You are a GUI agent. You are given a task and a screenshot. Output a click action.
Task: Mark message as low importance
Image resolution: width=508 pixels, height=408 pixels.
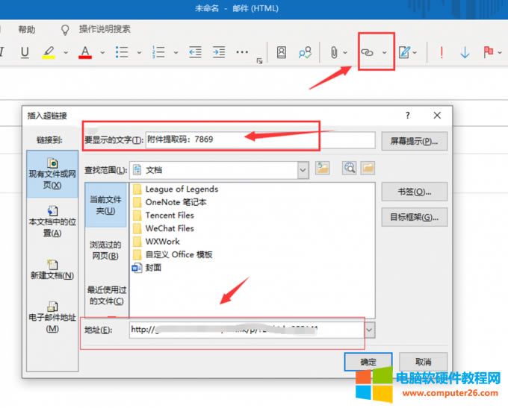click(x=465, y=52)
